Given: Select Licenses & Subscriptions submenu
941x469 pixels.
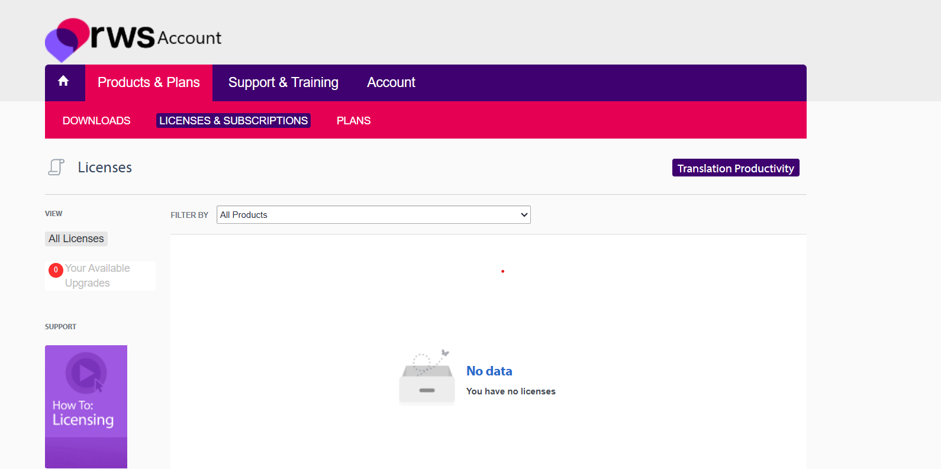Looking at the screenshot, I should pyautogui.click(x=233, y=121).
